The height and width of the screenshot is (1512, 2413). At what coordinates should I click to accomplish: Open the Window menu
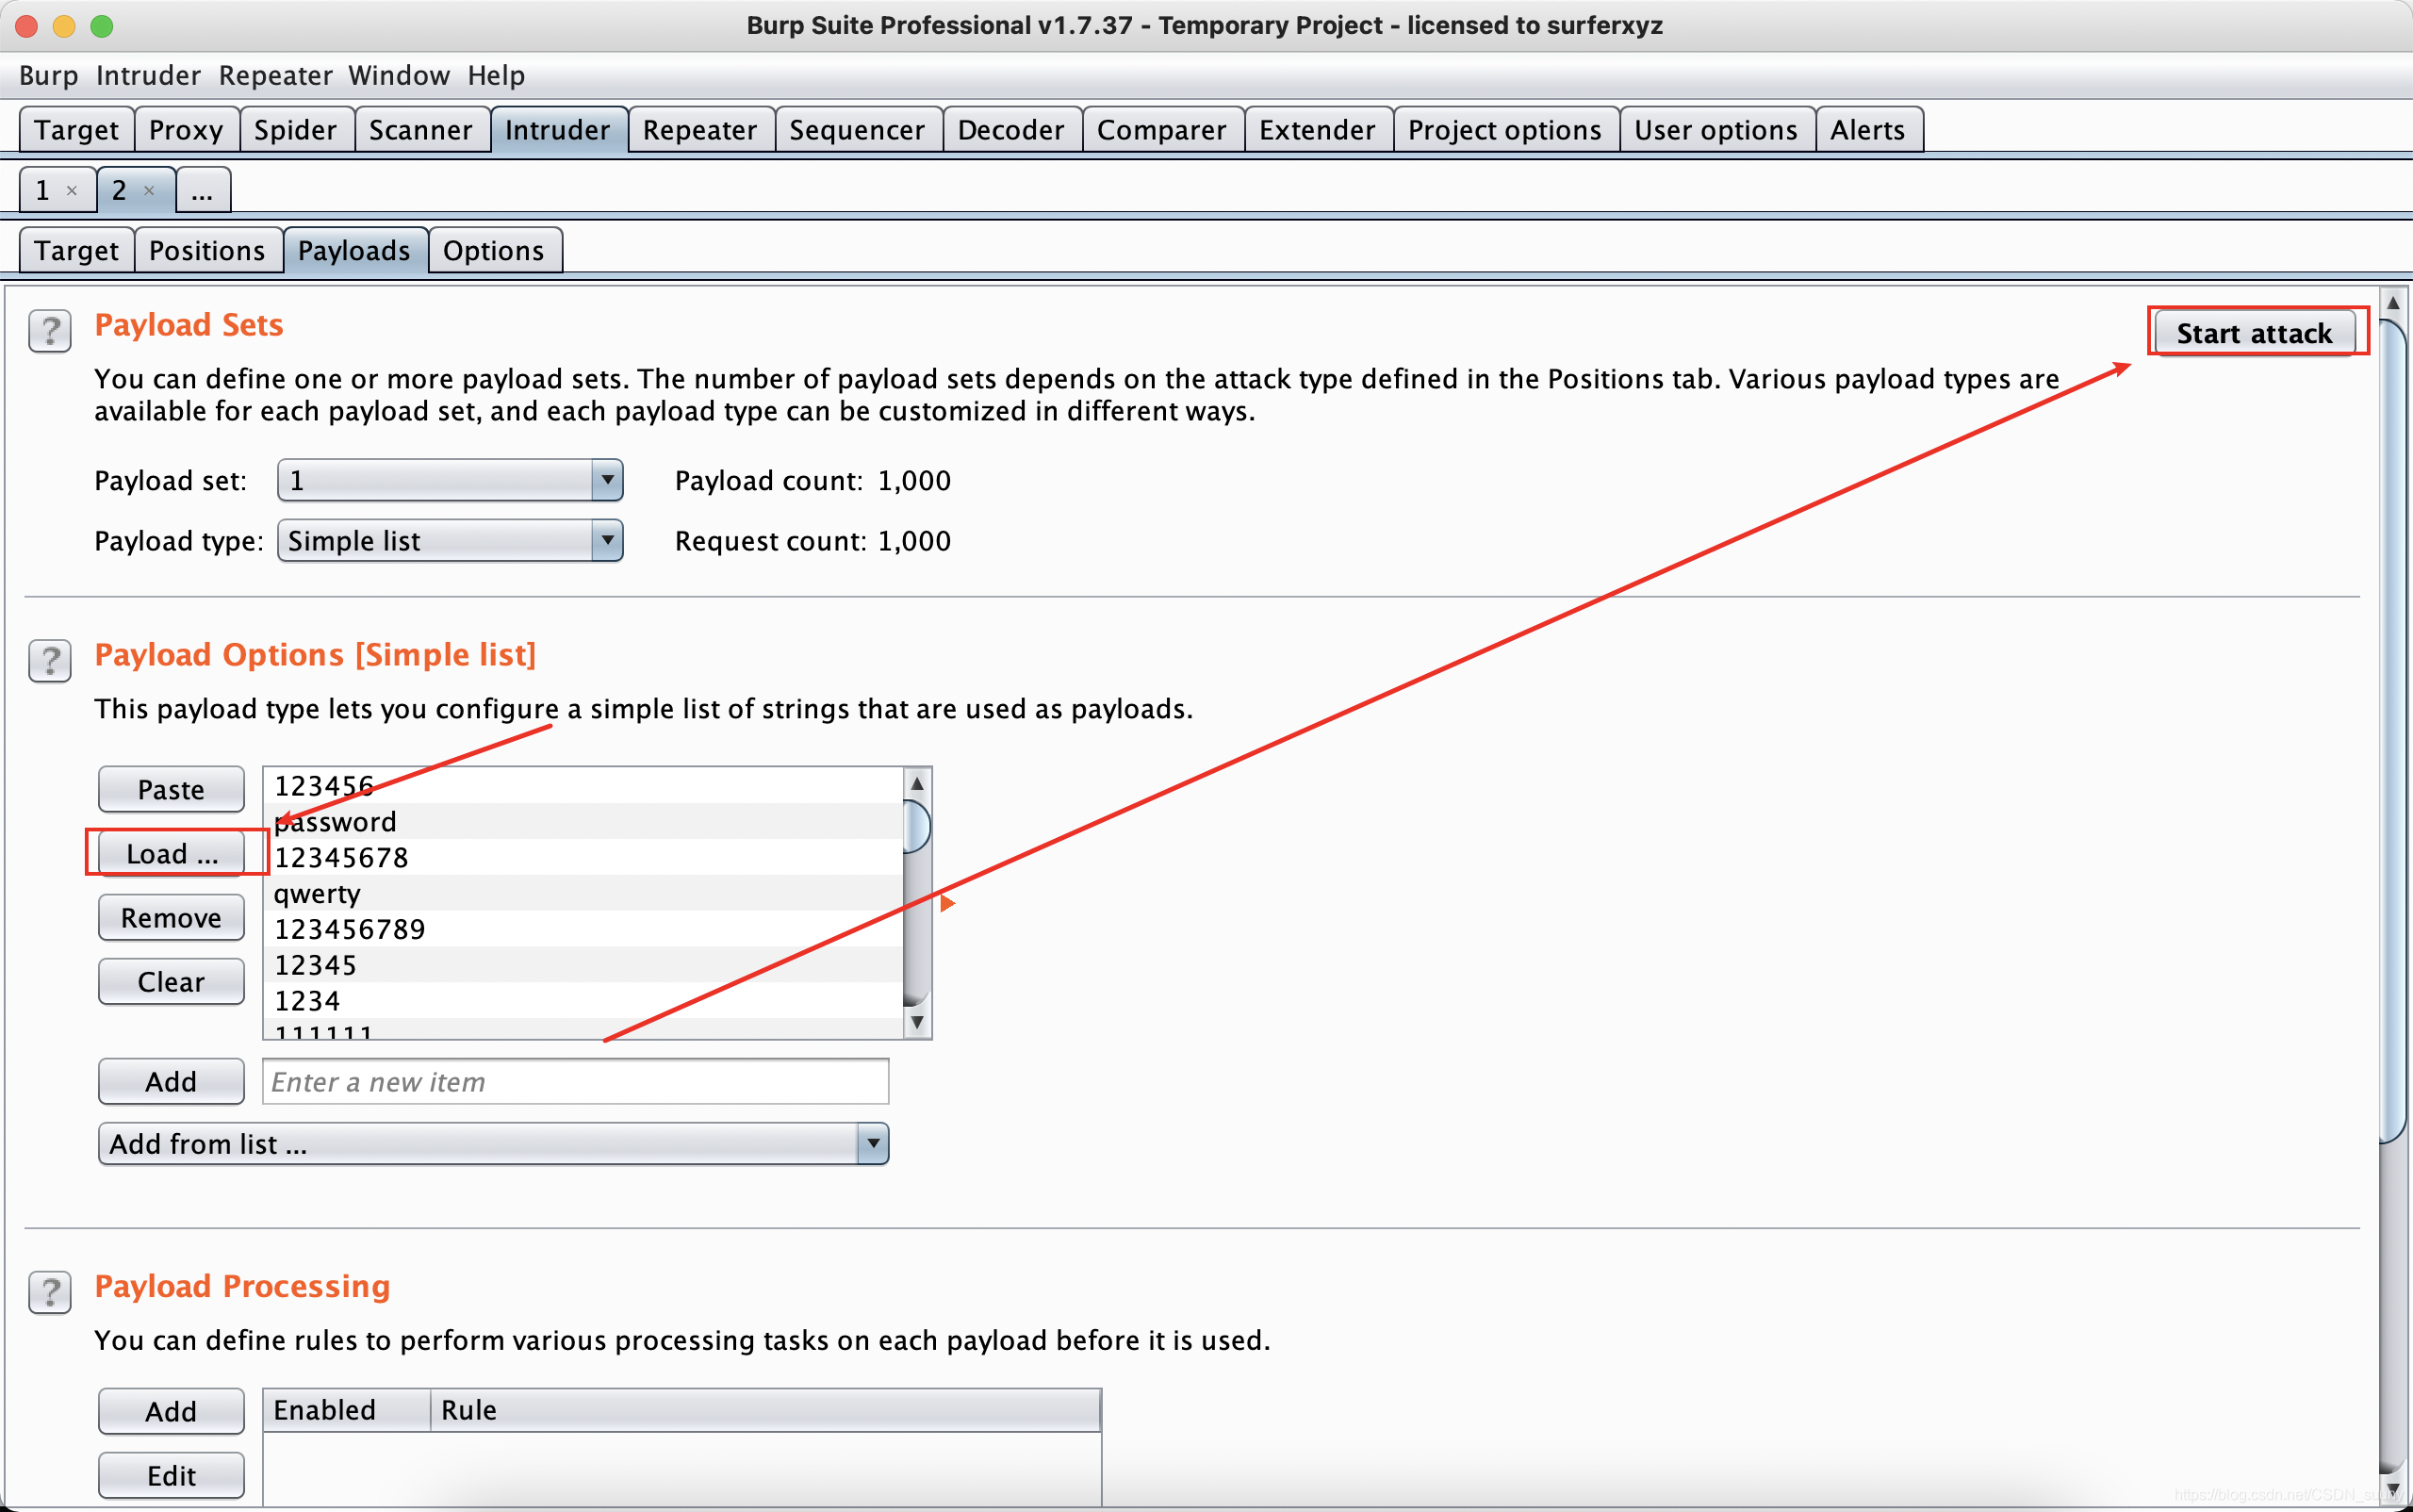tap(399, 75)
